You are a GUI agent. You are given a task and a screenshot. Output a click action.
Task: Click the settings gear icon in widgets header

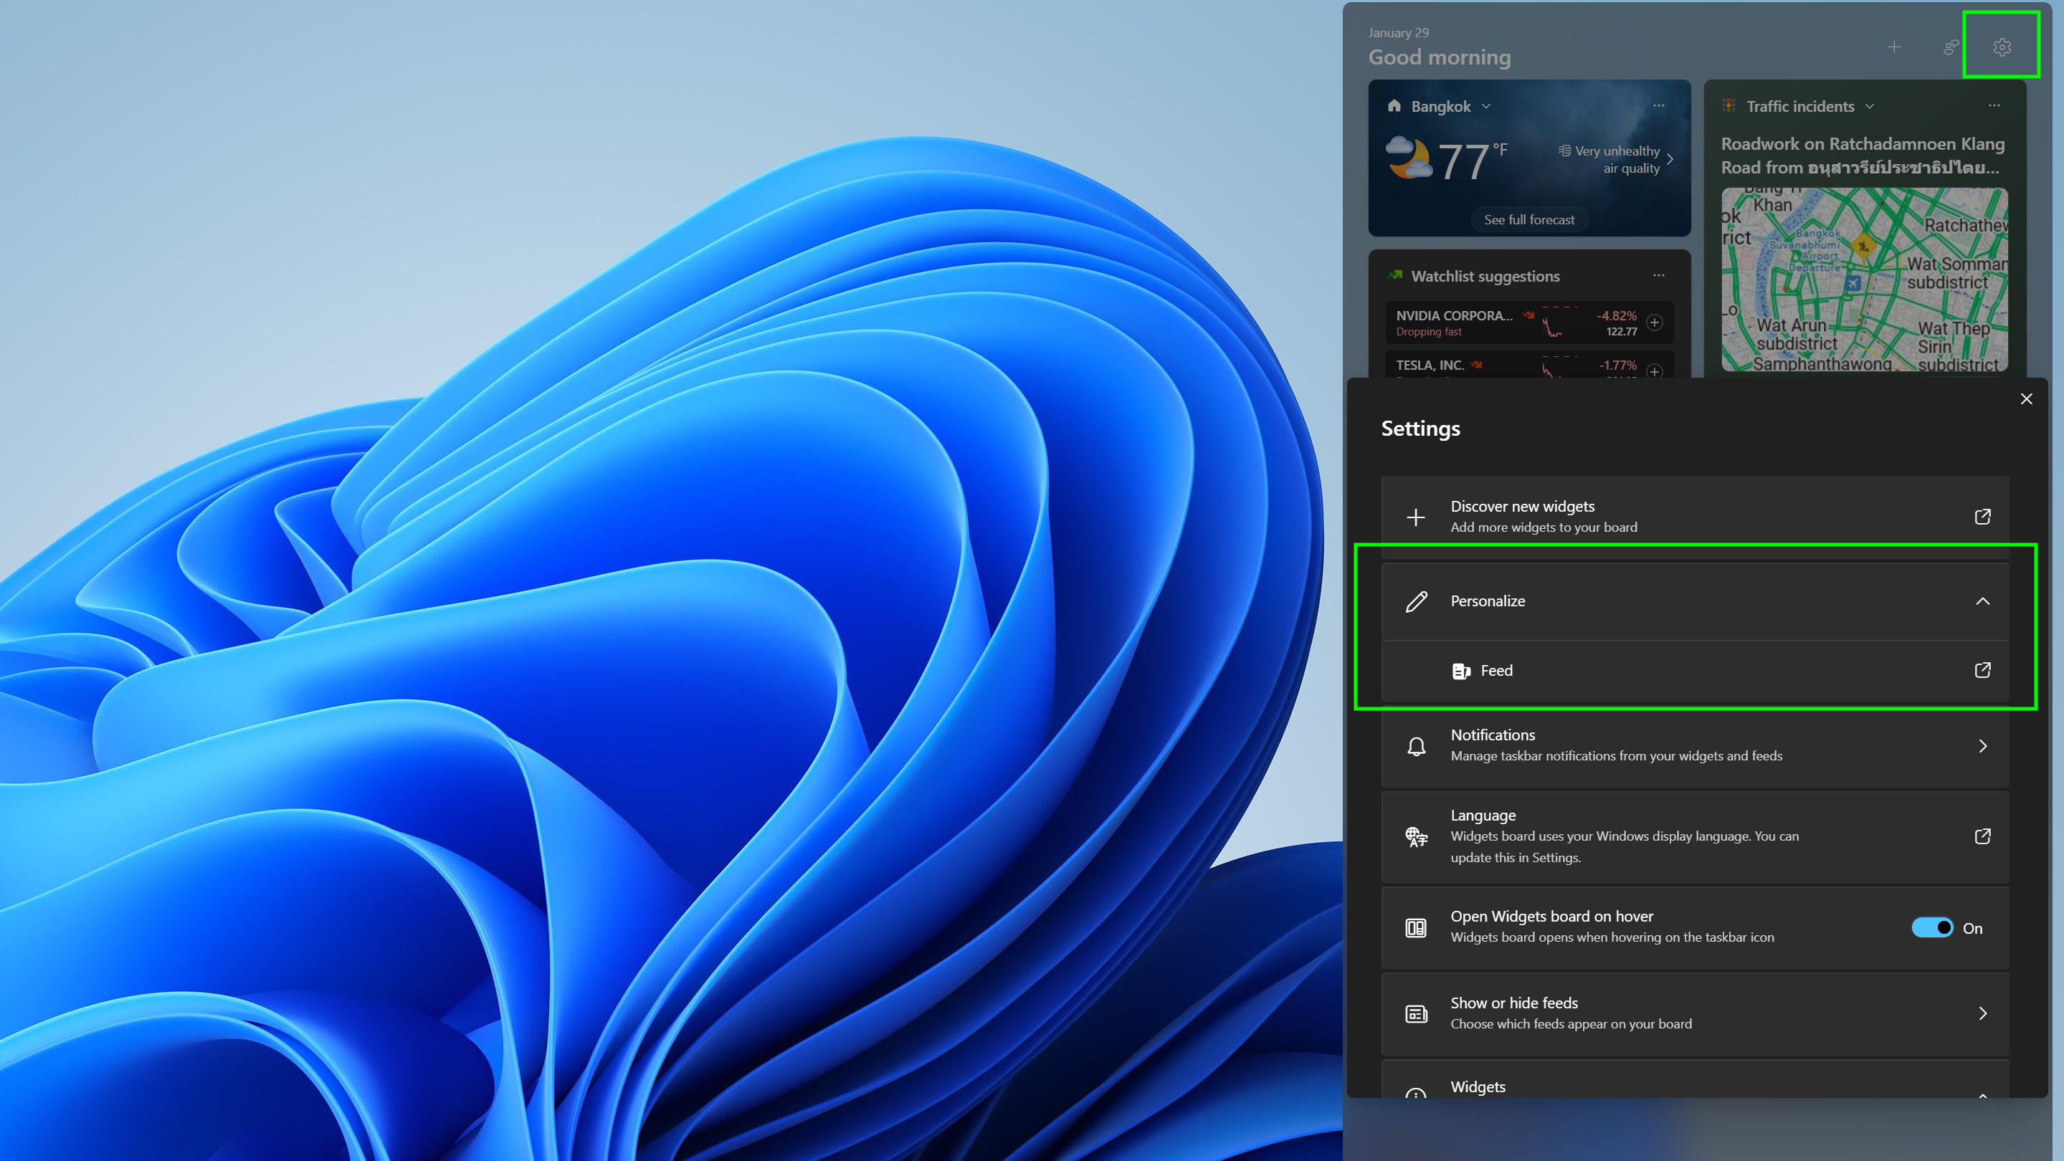pyautogui.click(x=2001, y=47)
